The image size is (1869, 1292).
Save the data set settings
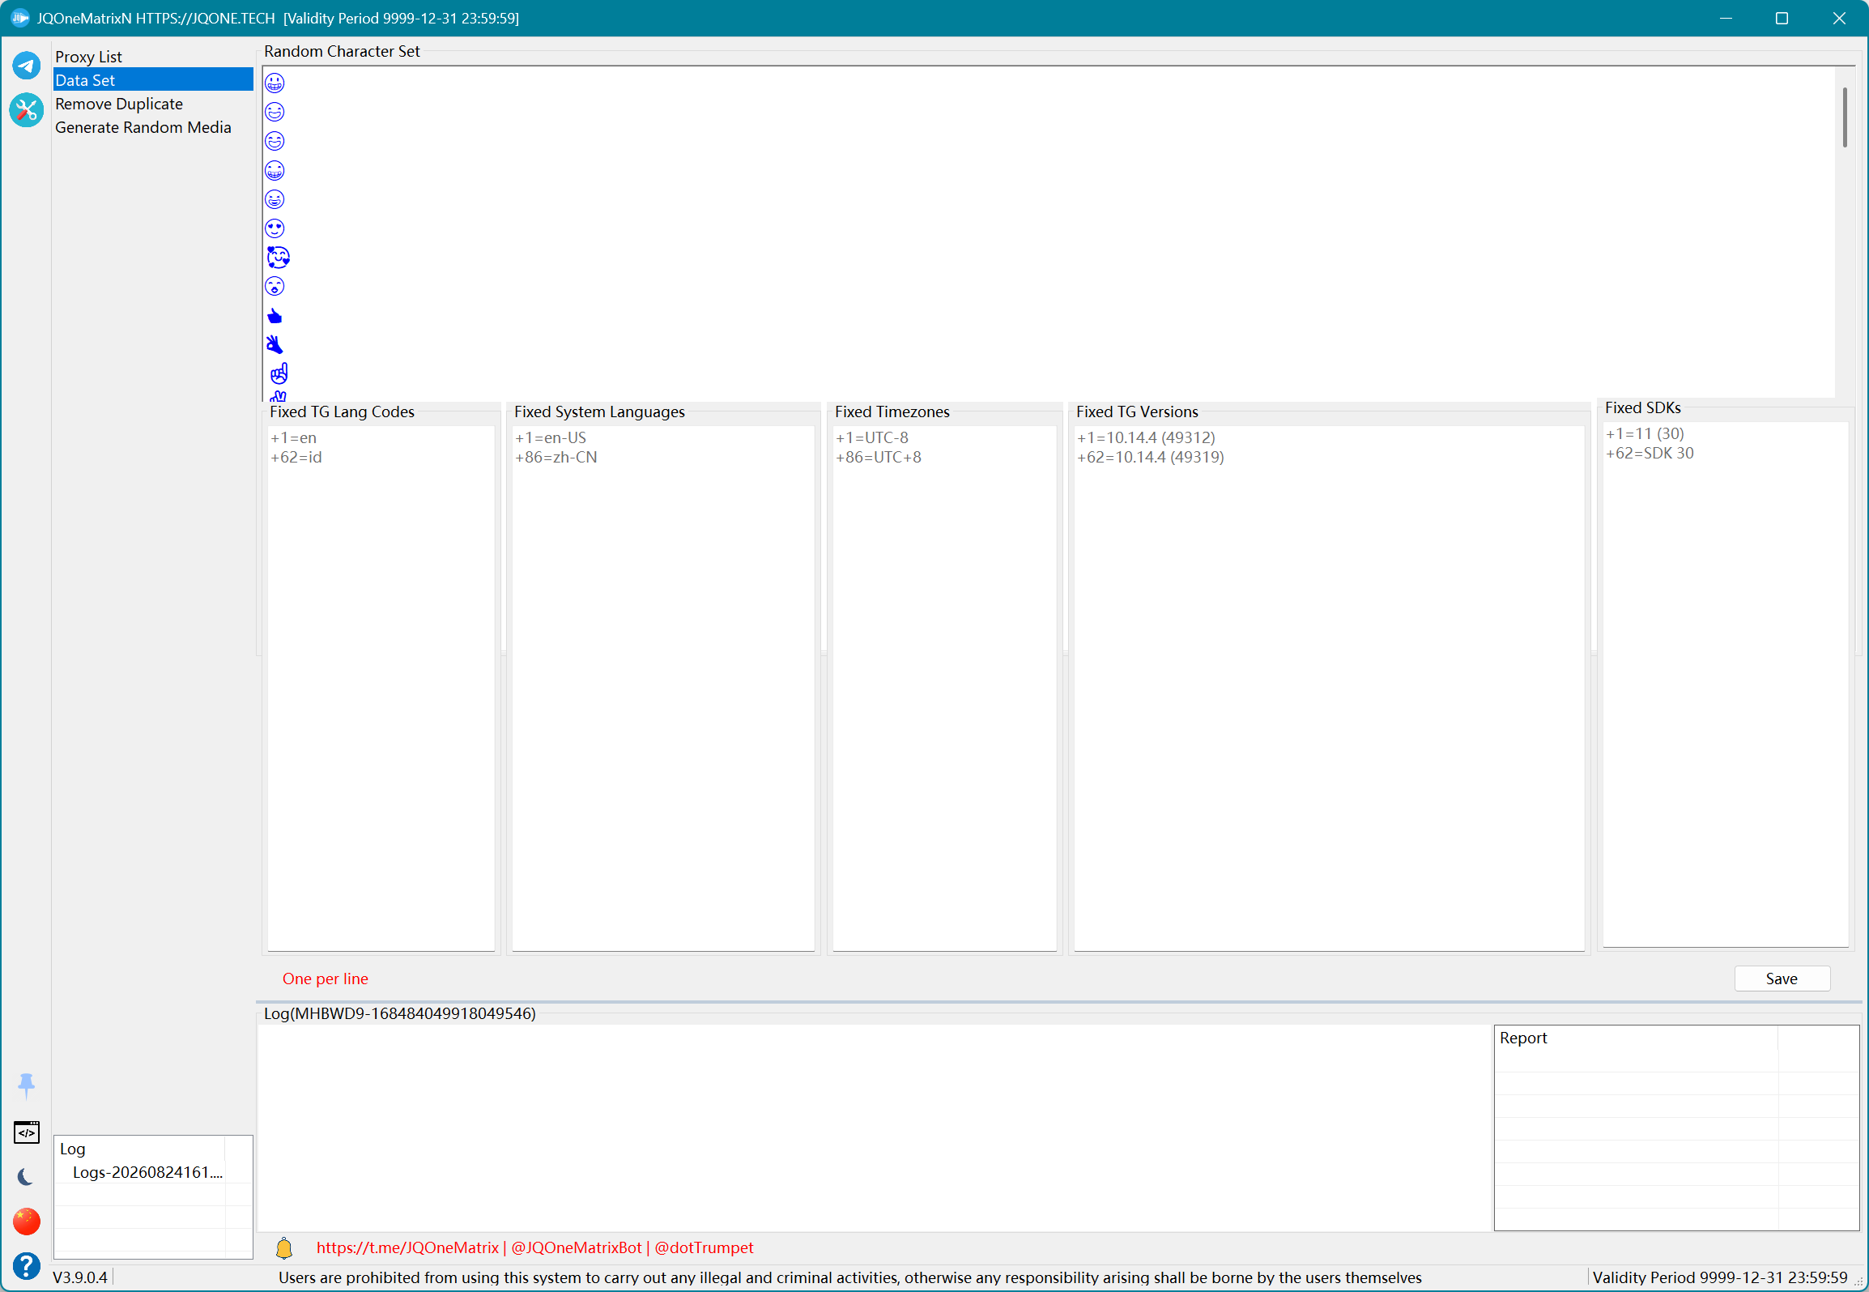1782,979
